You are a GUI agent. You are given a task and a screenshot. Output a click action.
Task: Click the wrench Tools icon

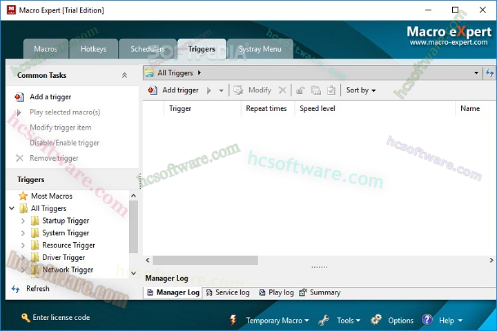tap(324, 320)
